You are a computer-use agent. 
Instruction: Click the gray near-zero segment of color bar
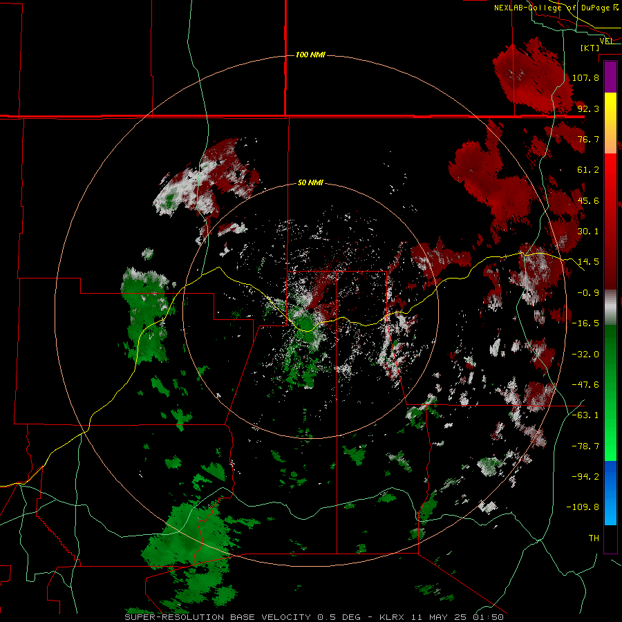click(x=610, y=308)
